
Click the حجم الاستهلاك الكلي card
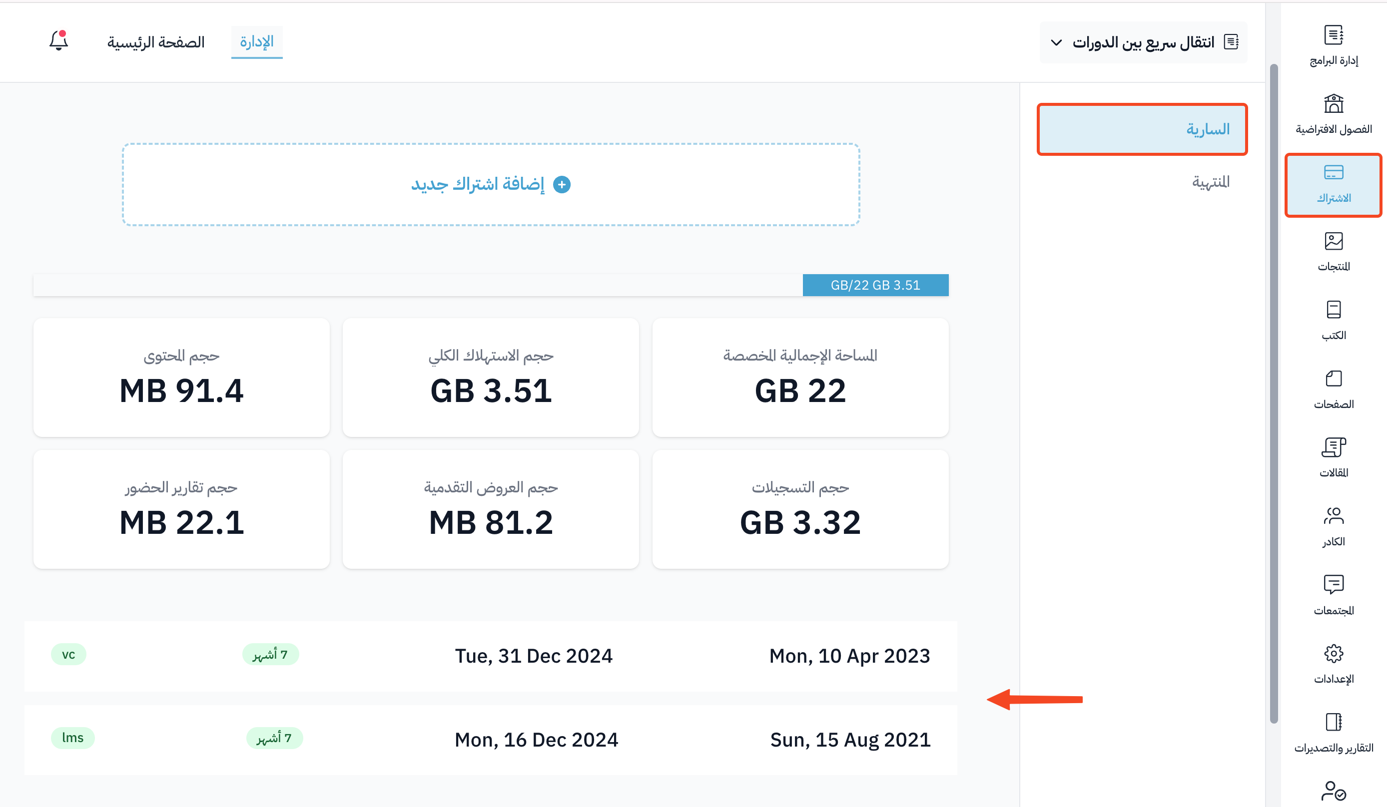[x=491, y=378]
